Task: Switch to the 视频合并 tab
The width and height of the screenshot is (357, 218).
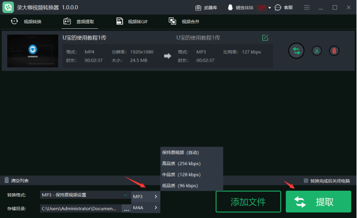Action: tap(184, 22)
